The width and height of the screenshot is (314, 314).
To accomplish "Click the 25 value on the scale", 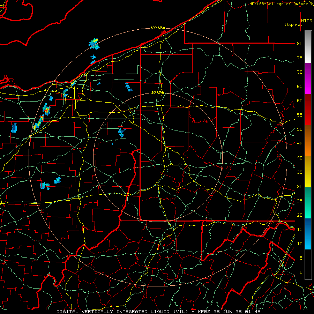I will coord(300,201).
